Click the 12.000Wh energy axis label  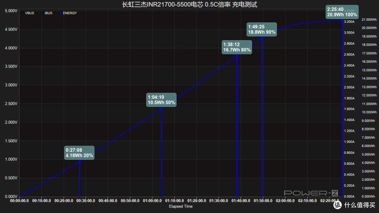click(369, 95)
